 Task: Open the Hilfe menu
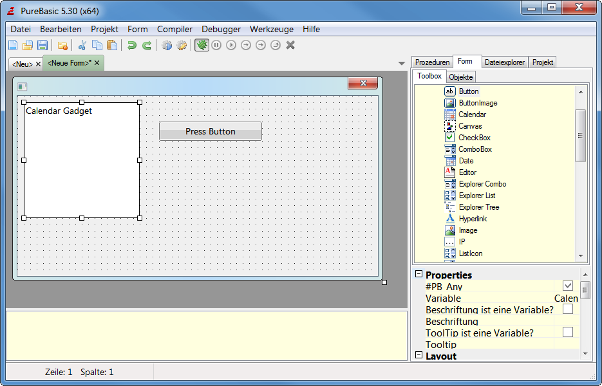312,29
